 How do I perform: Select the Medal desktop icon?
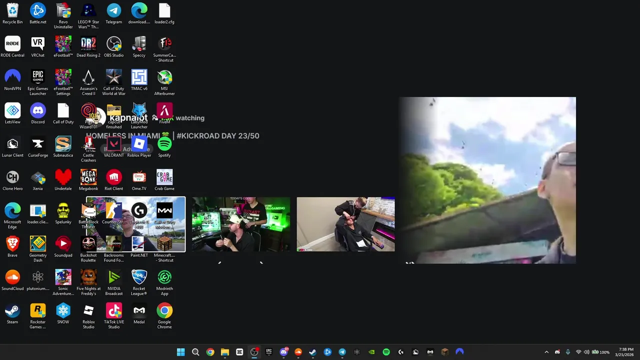(x=139, y=314)
